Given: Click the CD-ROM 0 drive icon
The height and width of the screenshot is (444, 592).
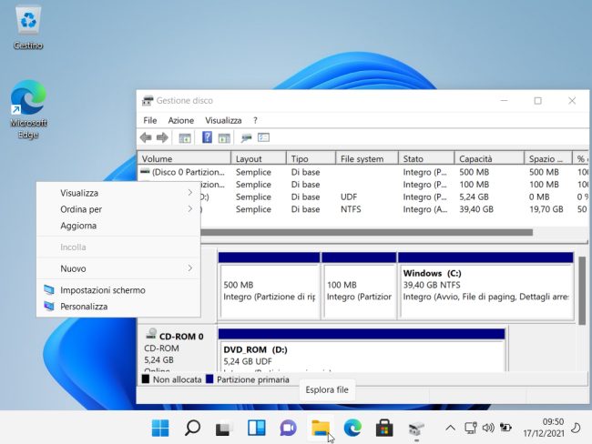Looking at the screenshot, I should click(x=151, y=333).
